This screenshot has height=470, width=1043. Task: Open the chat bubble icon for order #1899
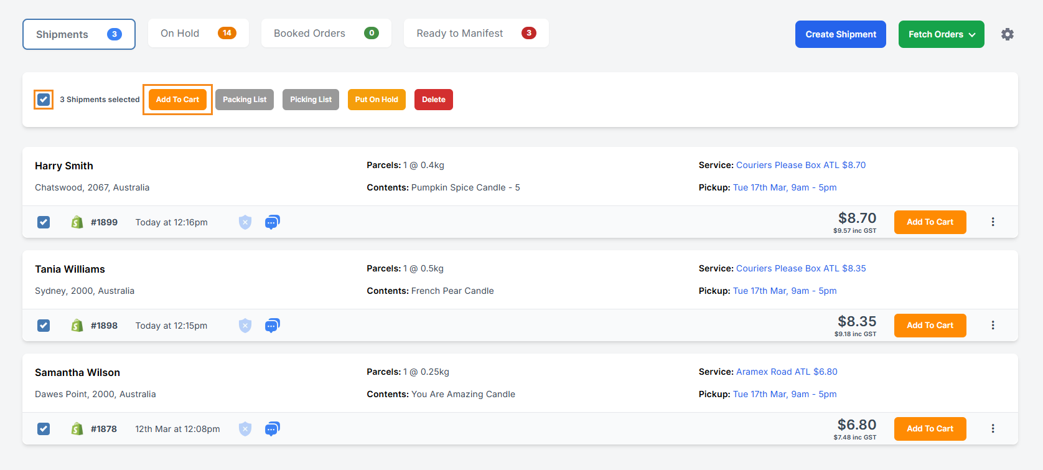point(272,222)
